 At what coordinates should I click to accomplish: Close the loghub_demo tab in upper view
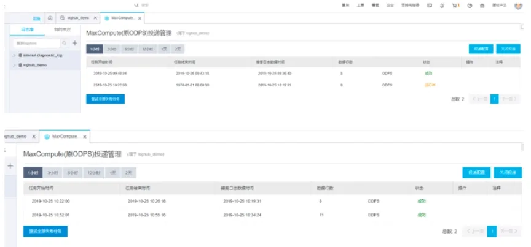(x=95, y=18)
